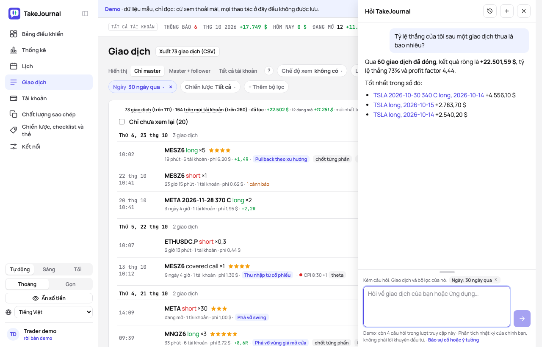Check the Chỉ chưa xem lại checkbox
The height and width of the screenshot is (347, 542).
[122, 122]
